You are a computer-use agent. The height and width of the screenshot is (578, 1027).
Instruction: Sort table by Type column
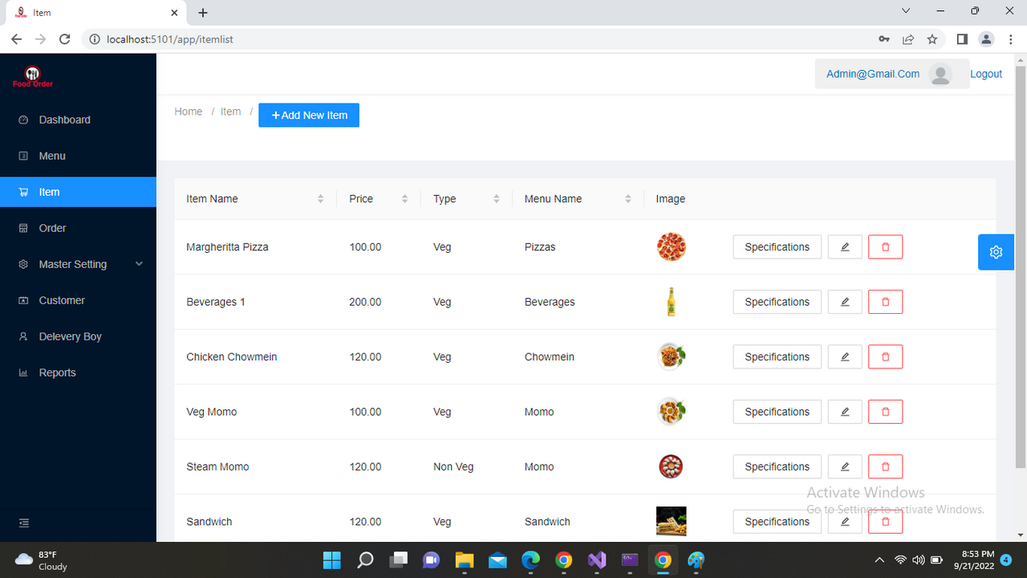pos(496,199)
